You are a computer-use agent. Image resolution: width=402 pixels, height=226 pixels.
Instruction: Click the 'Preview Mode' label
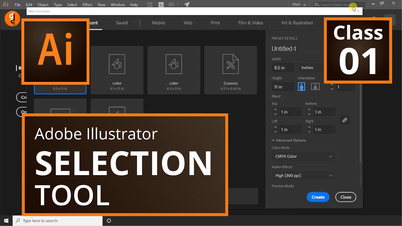tap(283, 186)
